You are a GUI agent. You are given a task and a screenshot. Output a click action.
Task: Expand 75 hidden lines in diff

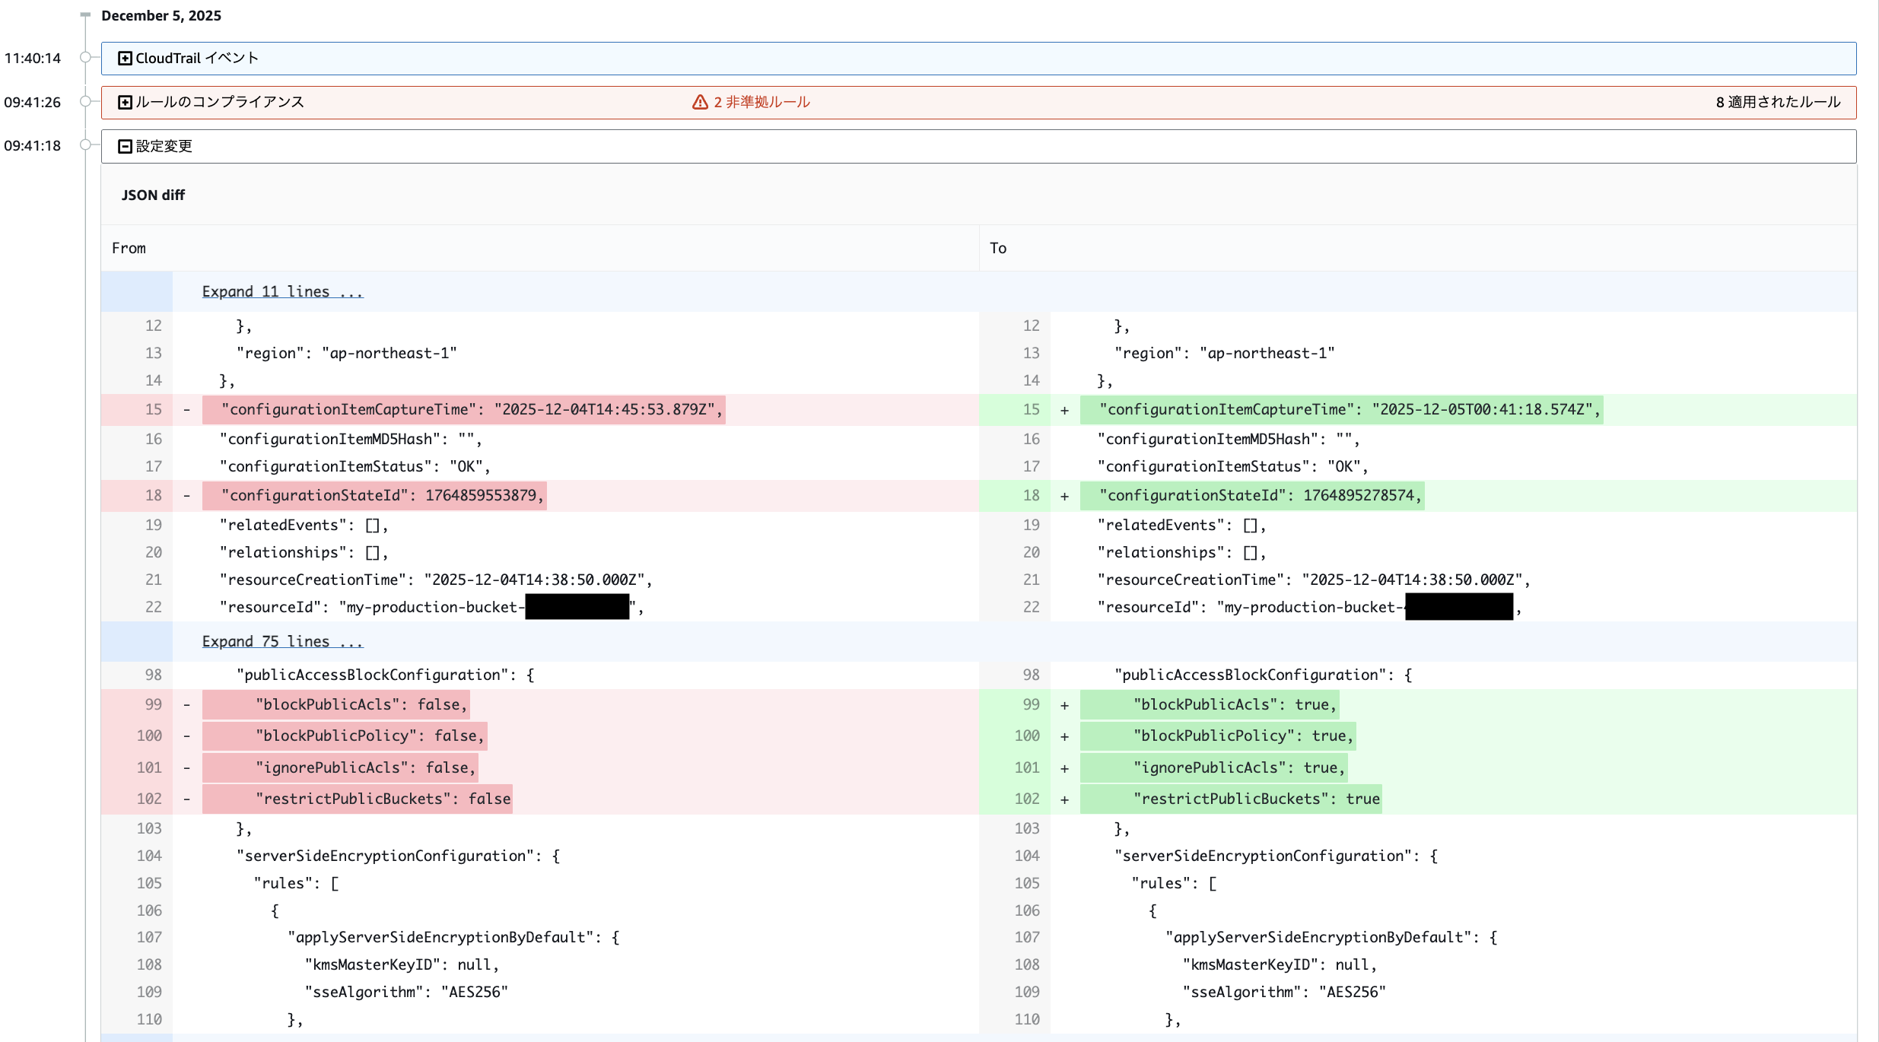click(282, 641)
